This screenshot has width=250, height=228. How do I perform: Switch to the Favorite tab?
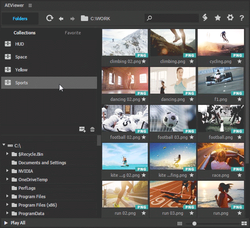[x=73, y=33]
